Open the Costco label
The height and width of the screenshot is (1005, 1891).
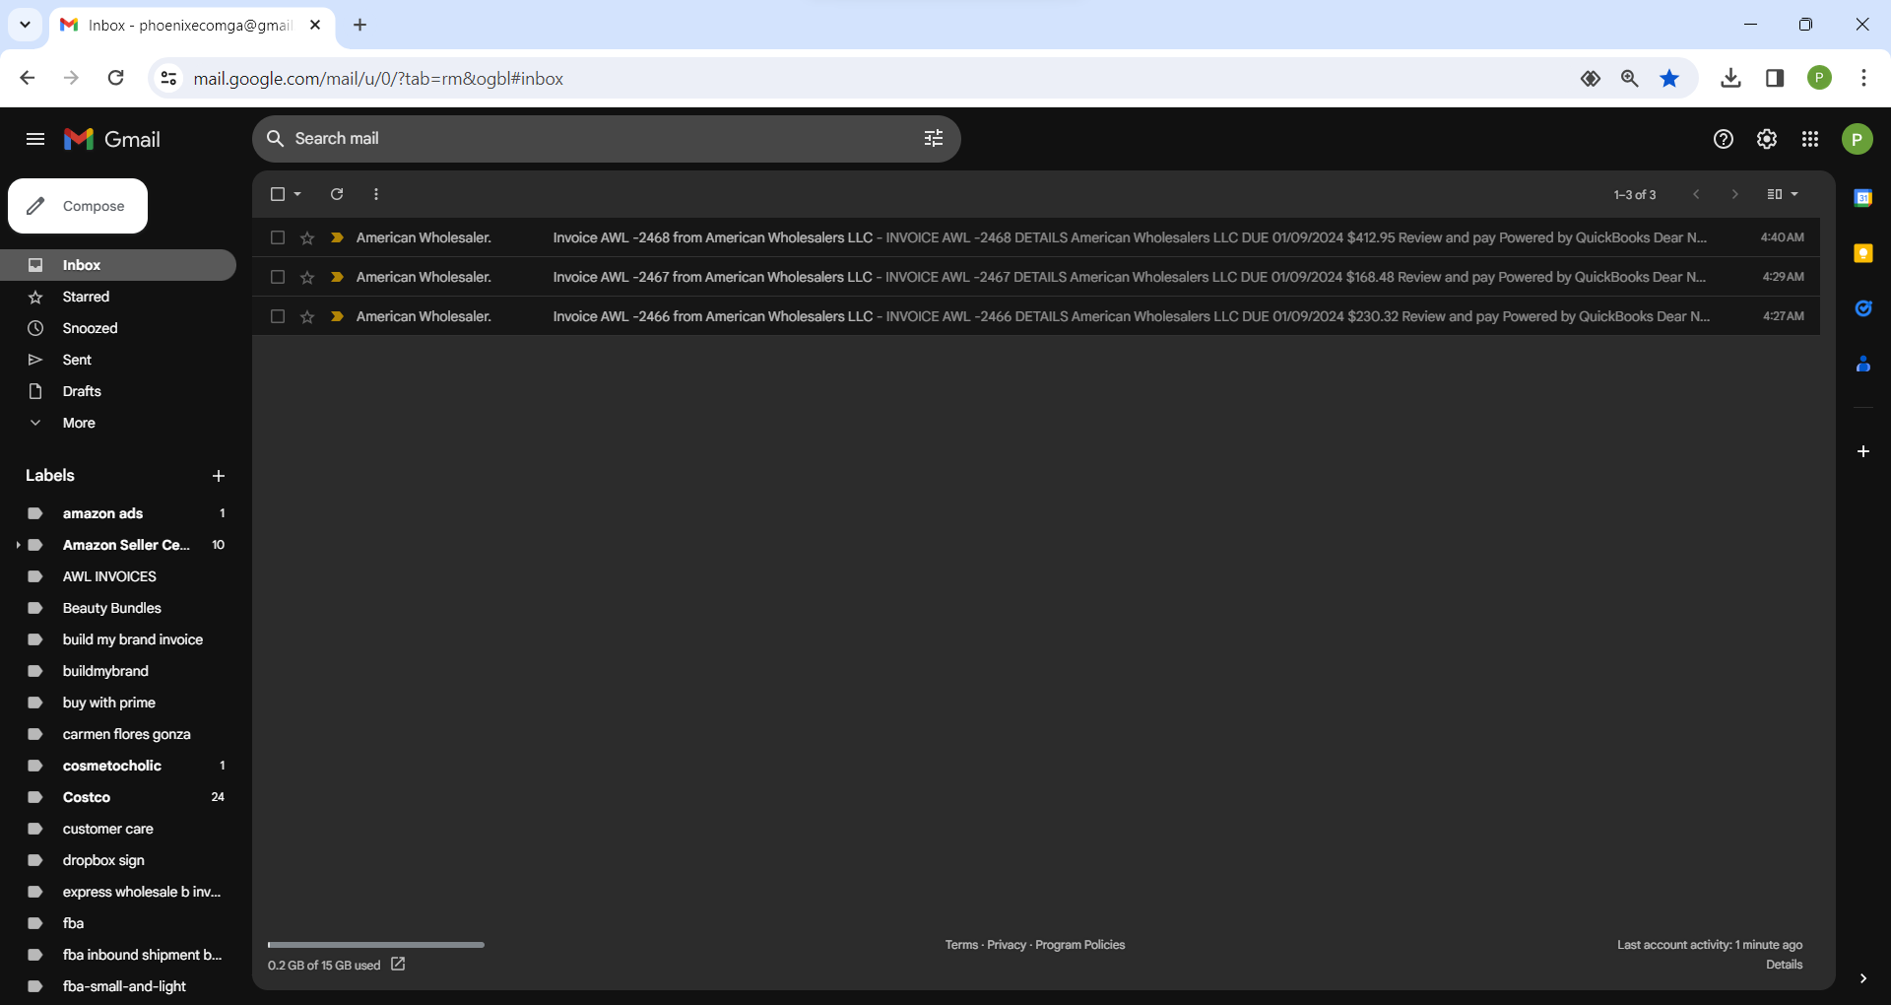pos(118,797)
